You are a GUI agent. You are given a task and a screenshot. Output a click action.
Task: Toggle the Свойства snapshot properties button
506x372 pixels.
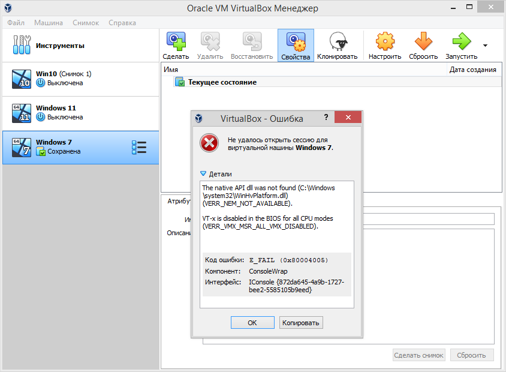tap(296, 45)
